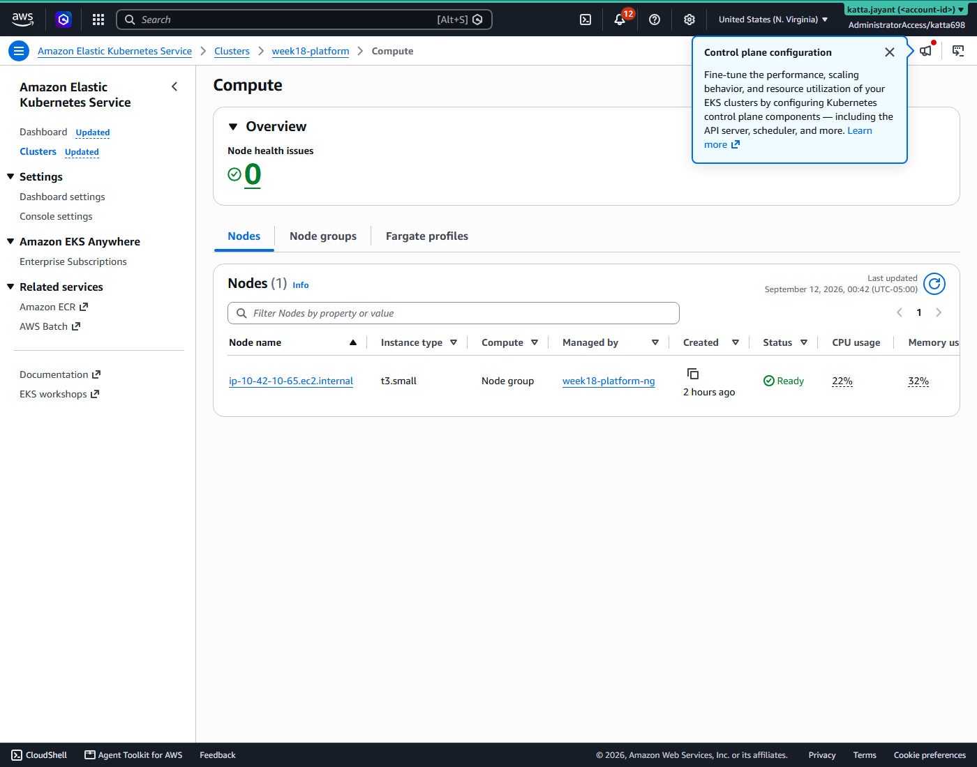This screenshot has height=767, width=977.
Task: Open the announcements megaphone icon
Action: 926,51
